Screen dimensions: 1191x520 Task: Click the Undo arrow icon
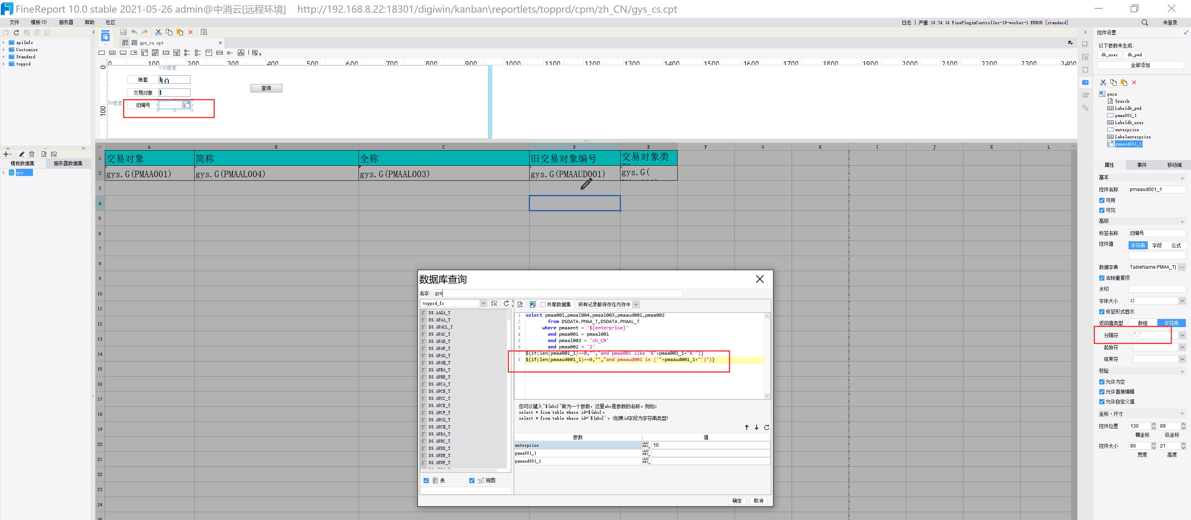(134, 32)
